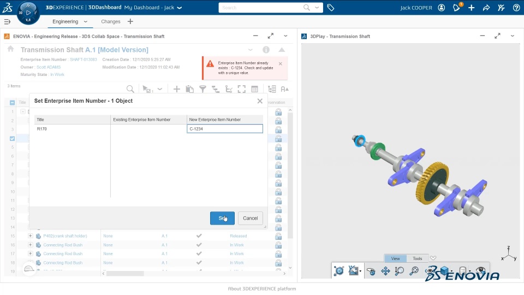Screen dimensions: 524x295
Task: Toggle the header select-all checkbox
Action: pyautogui.click(x=13, y=103)
